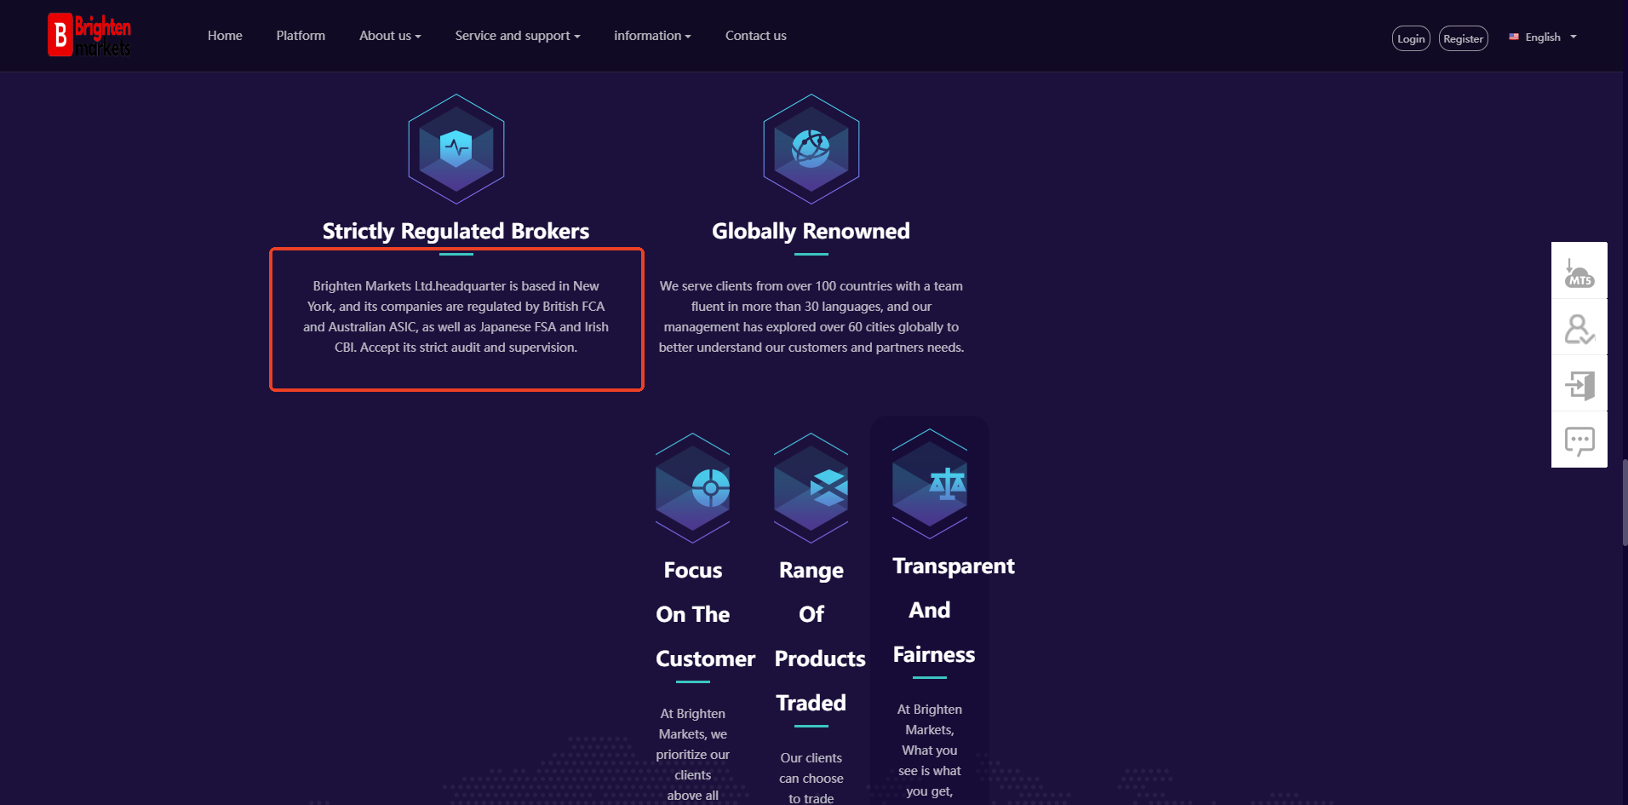Go to the Home menu item
1628x805 pixels.
click(x=225, y=36)
